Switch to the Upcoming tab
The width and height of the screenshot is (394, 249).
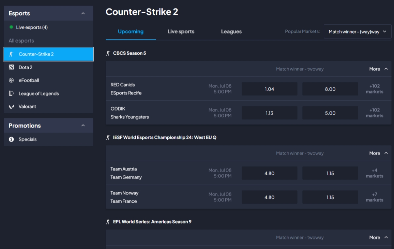point(131,32)
